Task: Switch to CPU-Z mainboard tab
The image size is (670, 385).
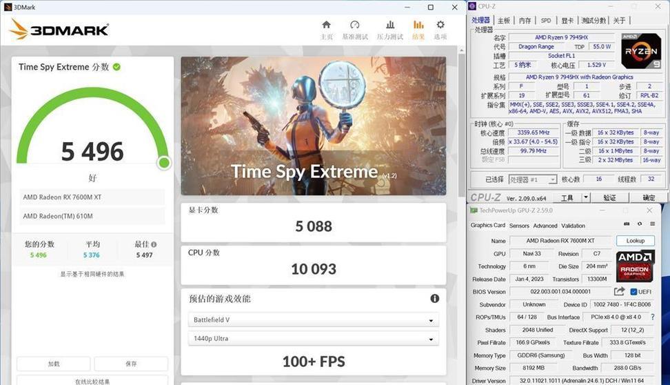Action: pyautogui.click(x=504, y=20)
